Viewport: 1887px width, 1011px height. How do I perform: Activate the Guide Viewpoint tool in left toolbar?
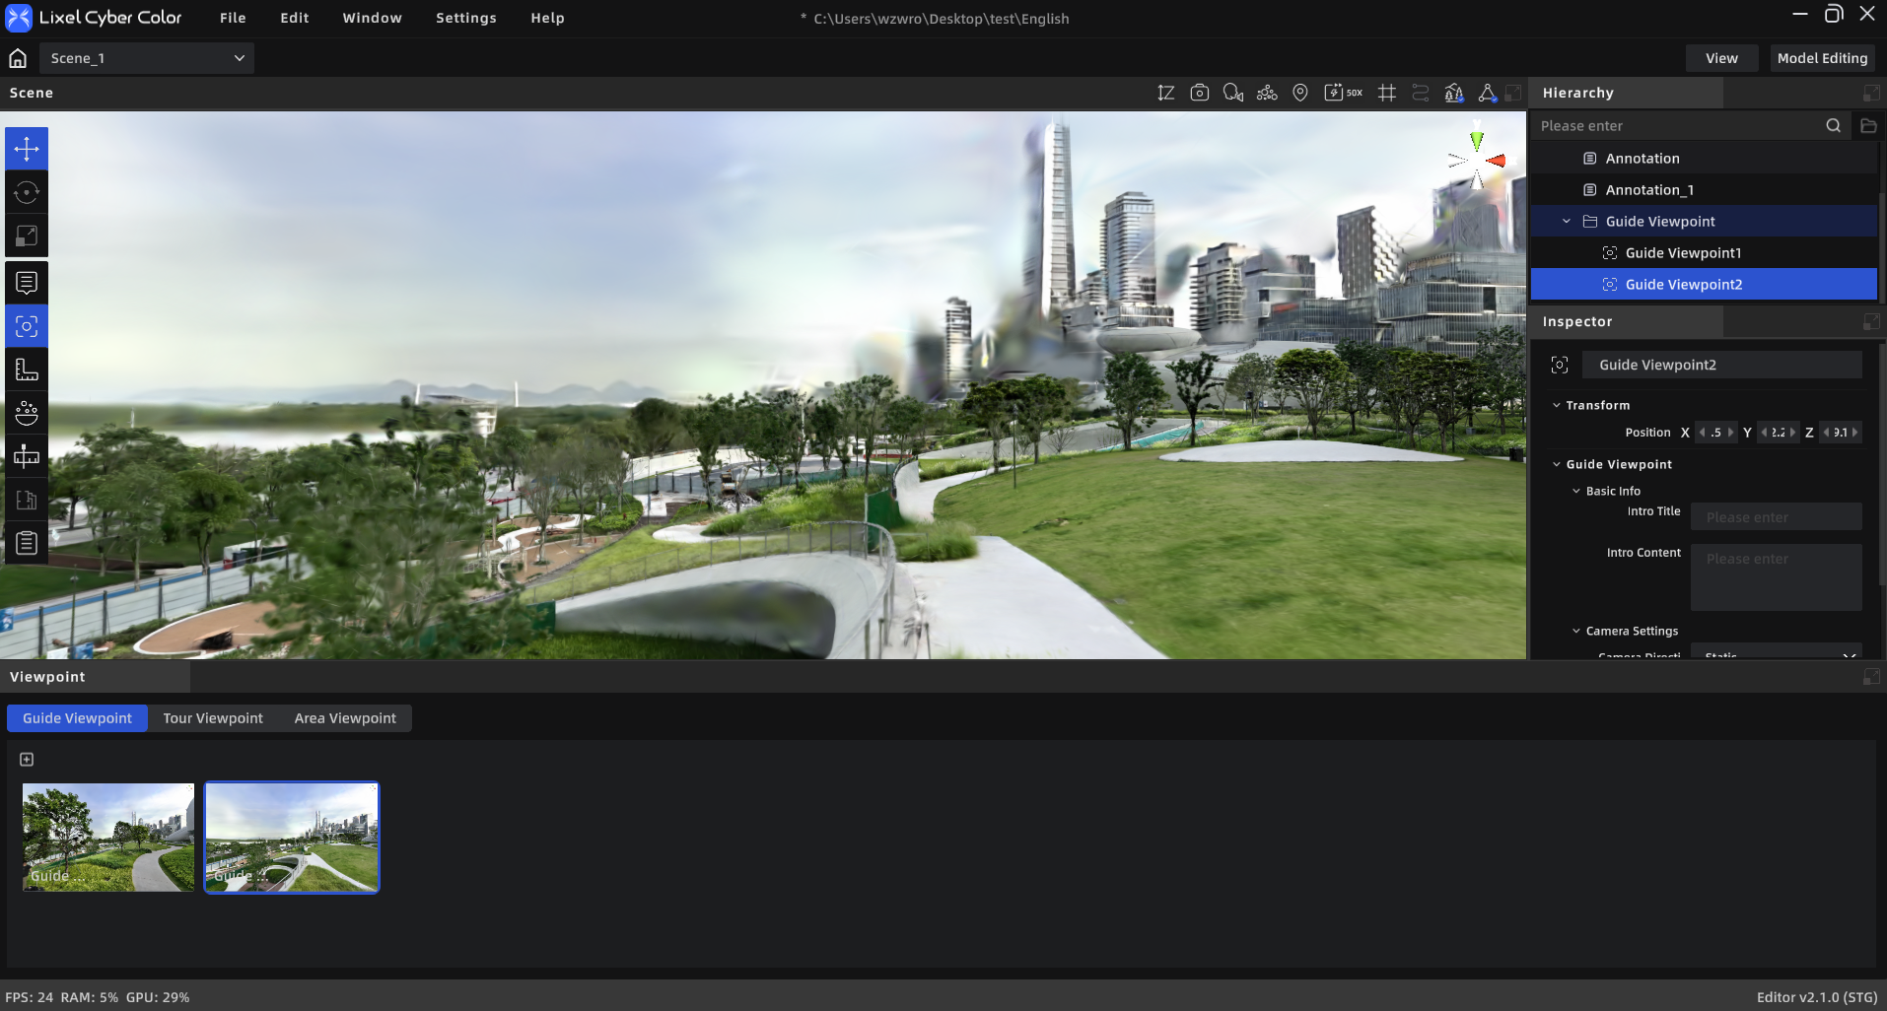[27, 326]
